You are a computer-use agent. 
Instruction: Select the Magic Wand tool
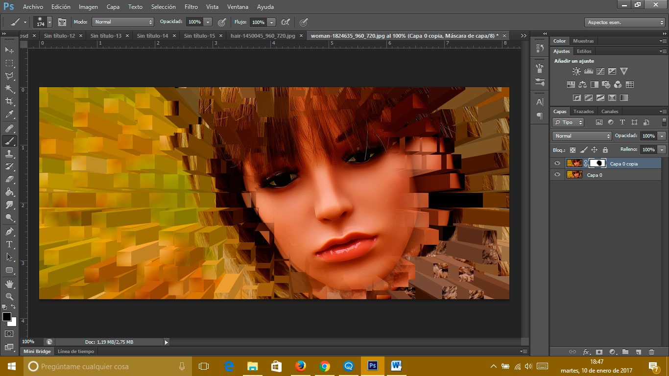(x=9, y=89)
